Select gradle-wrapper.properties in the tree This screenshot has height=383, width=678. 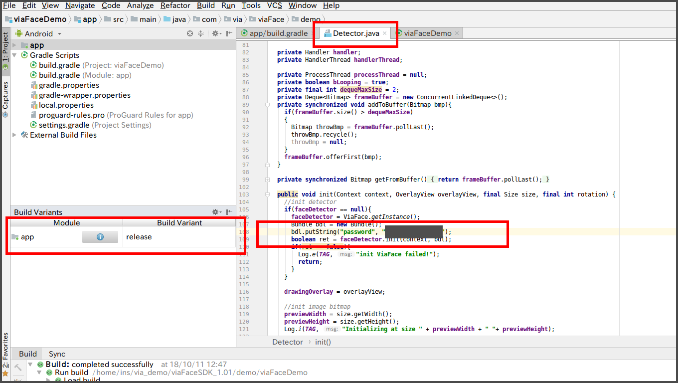pos(80,95)
